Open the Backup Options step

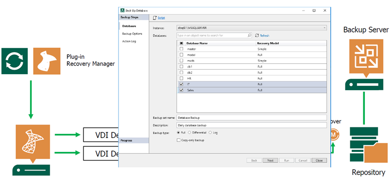tap(132, 34)
